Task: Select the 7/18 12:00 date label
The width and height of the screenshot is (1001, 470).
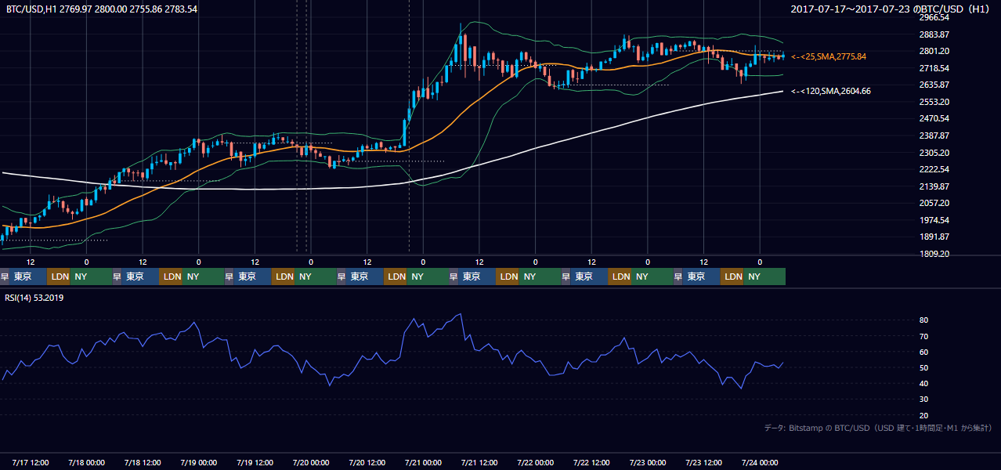Action: click(143, 462)
